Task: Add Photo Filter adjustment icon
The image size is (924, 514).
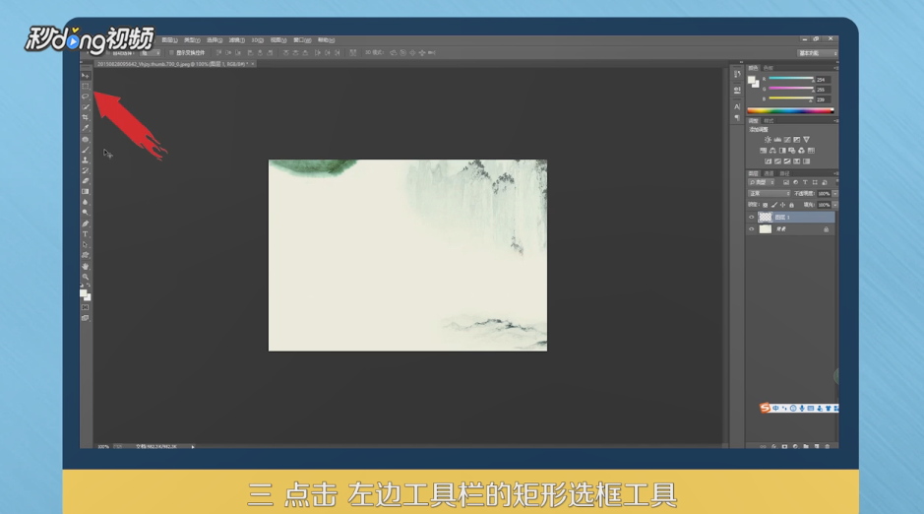Action: click(x=792, y=151)
